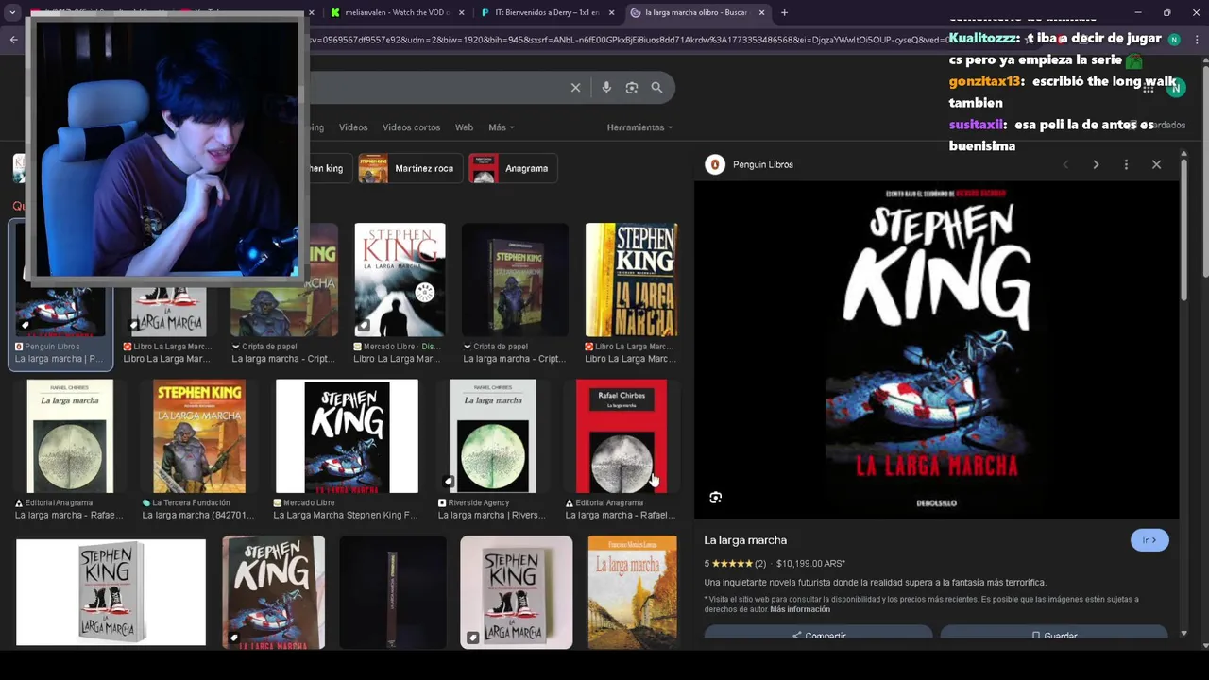1209x680 pixels.
Task: Click the Ir button to visit site
Action: pos(1149,540)
